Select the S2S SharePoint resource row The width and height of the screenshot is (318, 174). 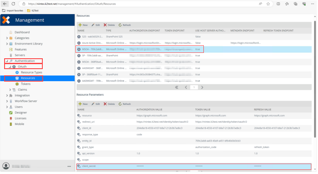point(194,37)
